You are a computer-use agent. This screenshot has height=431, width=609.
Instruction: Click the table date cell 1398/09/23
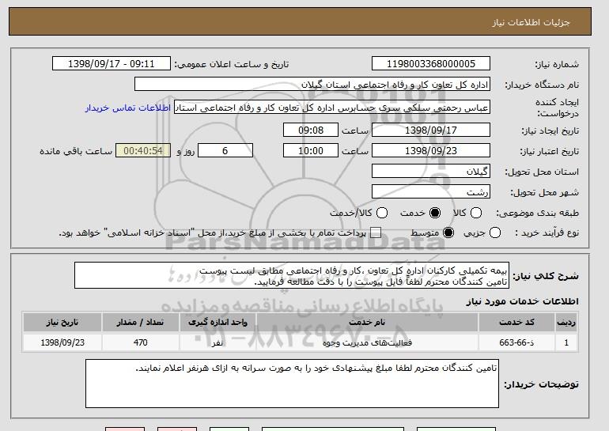click(x=62, y=342)
